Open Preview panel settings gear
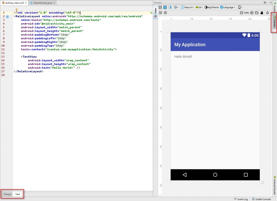277x201 pixels. 265,2
